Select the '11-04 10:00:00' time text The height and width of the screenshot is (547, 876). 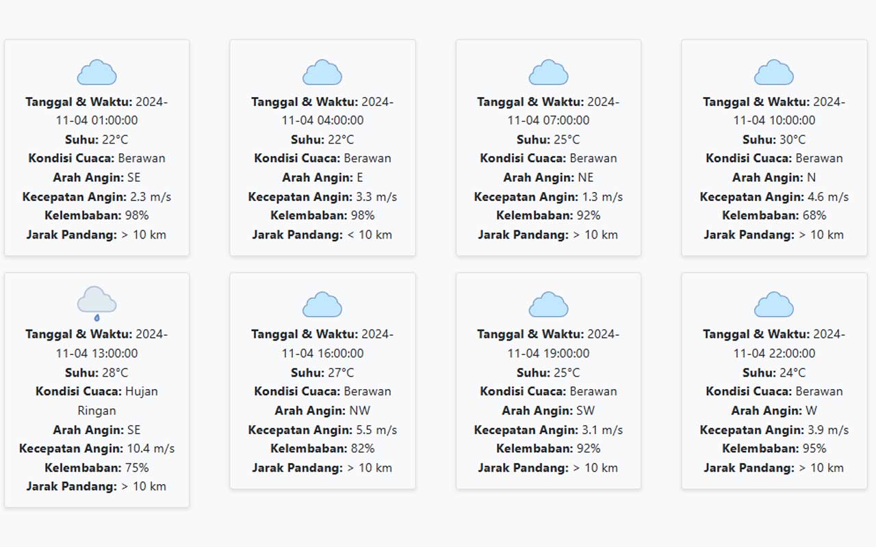point(774,120)
